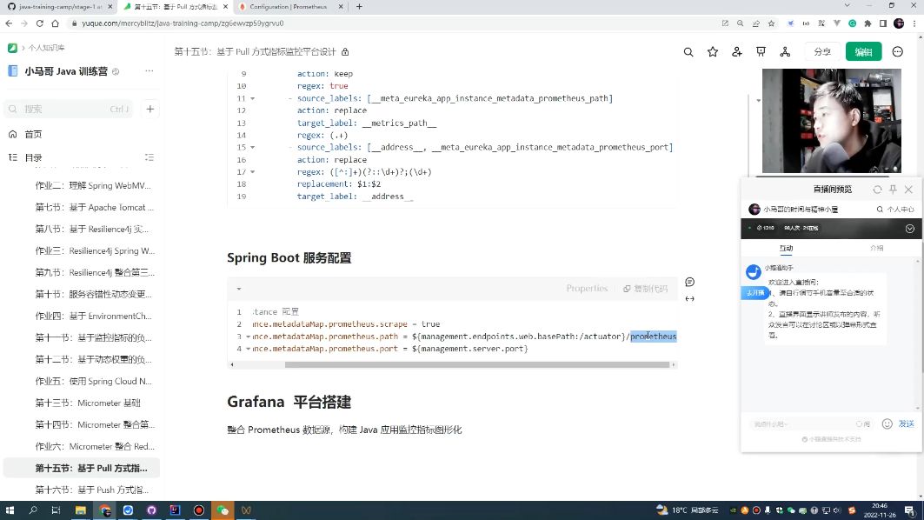Add a collaborator with the person-plus icon
Image resolution: width=924 pixels, height=520 pixels.
(737, 52)
